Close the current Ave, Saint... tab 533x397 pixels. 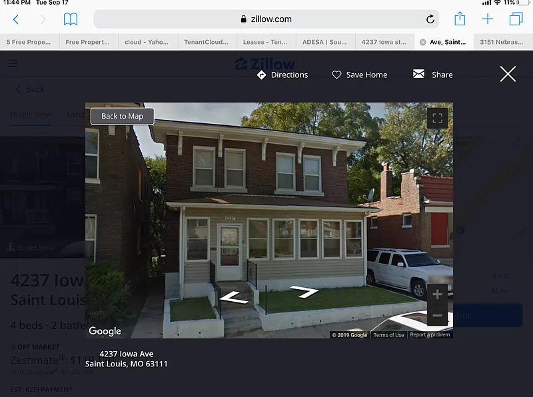point(422,42)
